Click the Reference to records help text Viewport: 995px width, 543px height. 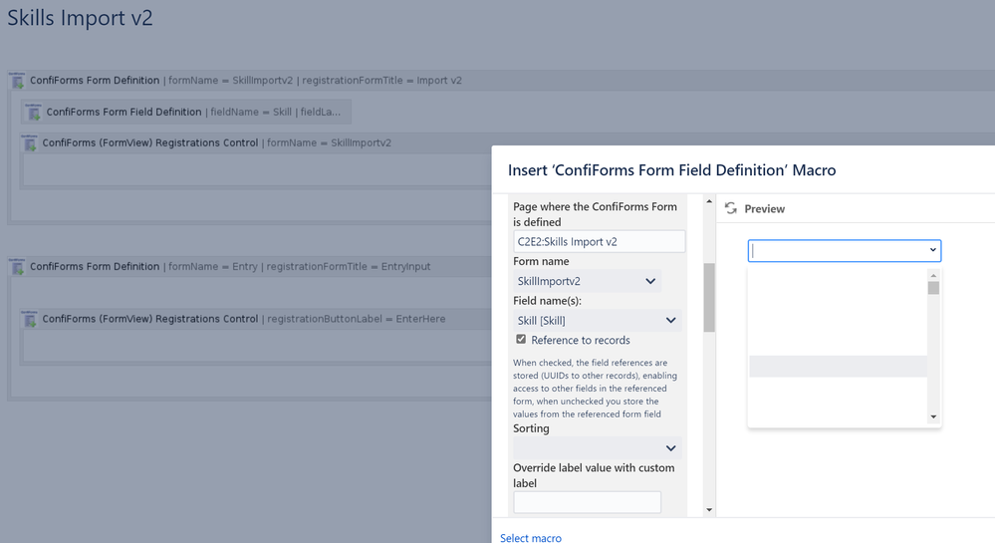coord(596,388)
